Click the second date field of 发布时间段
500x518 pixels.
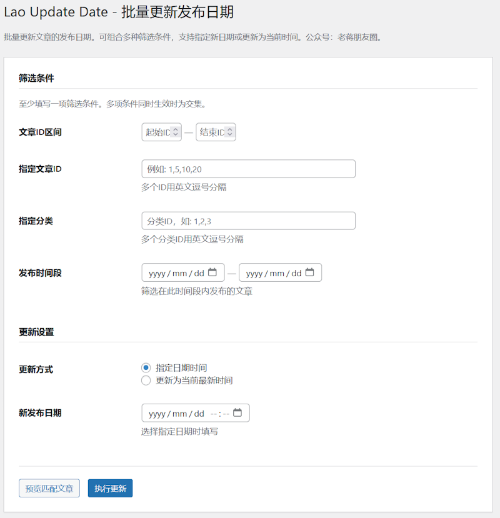coord(275,272)
